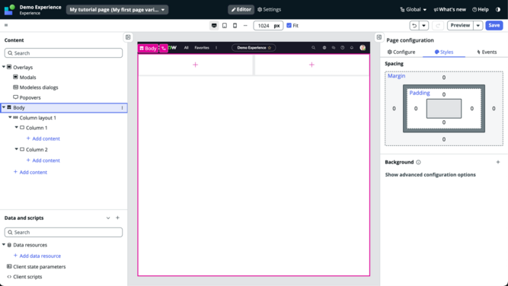Open the page variant dropdown
The image size is (508, 286).
click(117, 10)
